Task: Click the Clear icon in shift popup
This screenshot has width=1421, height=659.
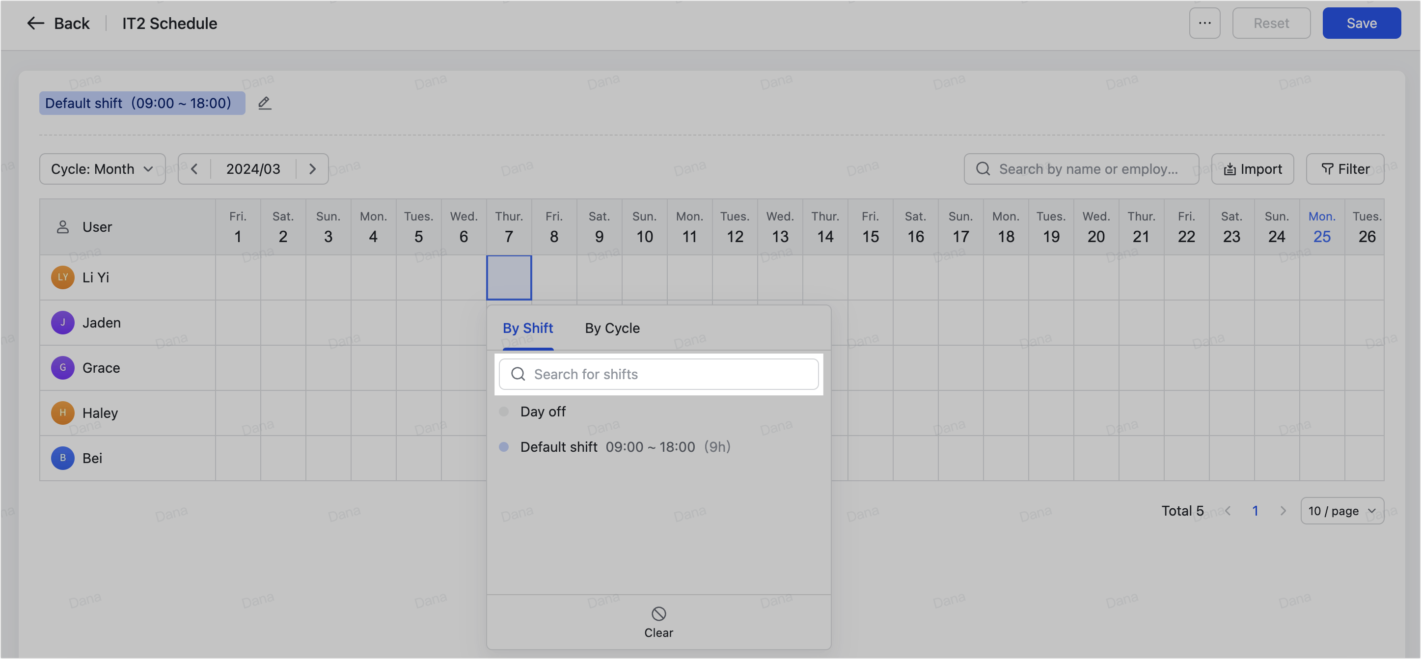Action: pos(658,614)
